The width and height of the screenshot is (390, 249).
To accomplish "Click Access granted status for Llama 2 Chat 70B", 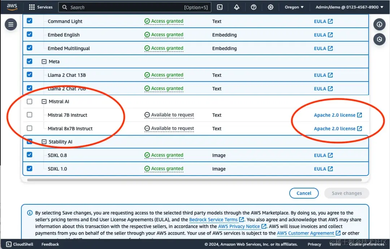I will pos(167,88).
